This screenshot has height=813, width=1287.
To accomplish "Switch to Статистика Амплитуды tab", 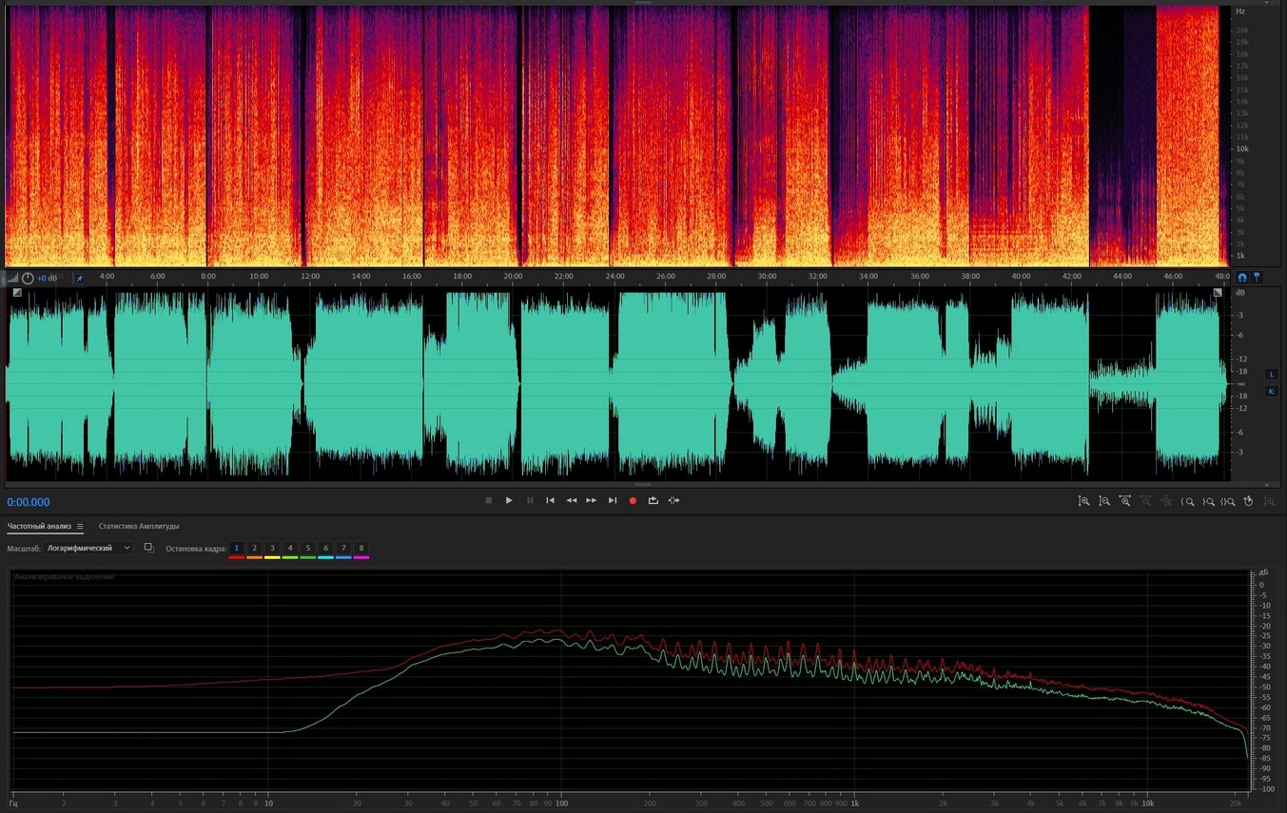I will click(139, 526).
